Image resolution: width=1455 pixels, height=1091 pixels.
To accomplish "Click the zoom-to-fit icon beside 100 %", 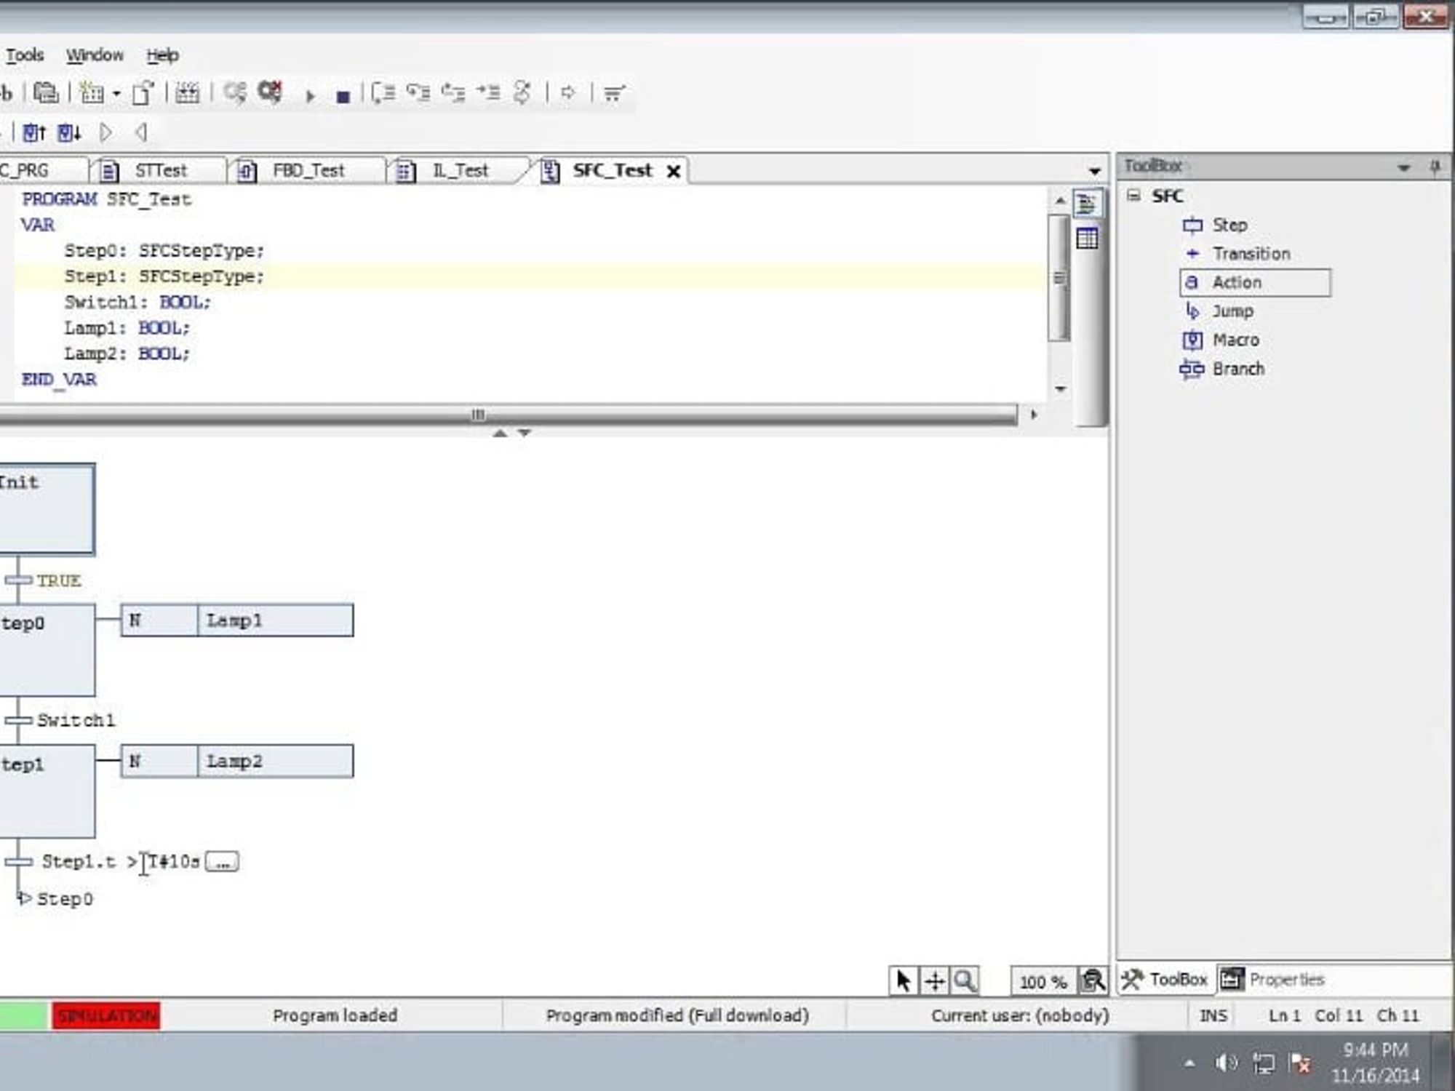I will pyautogui.click(x=1092, y=981).
